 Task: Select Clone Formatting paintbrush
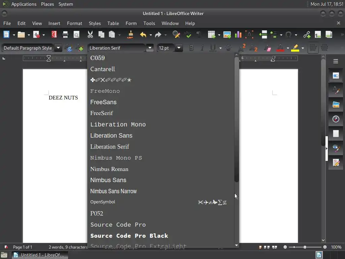[x=130, y=35]
